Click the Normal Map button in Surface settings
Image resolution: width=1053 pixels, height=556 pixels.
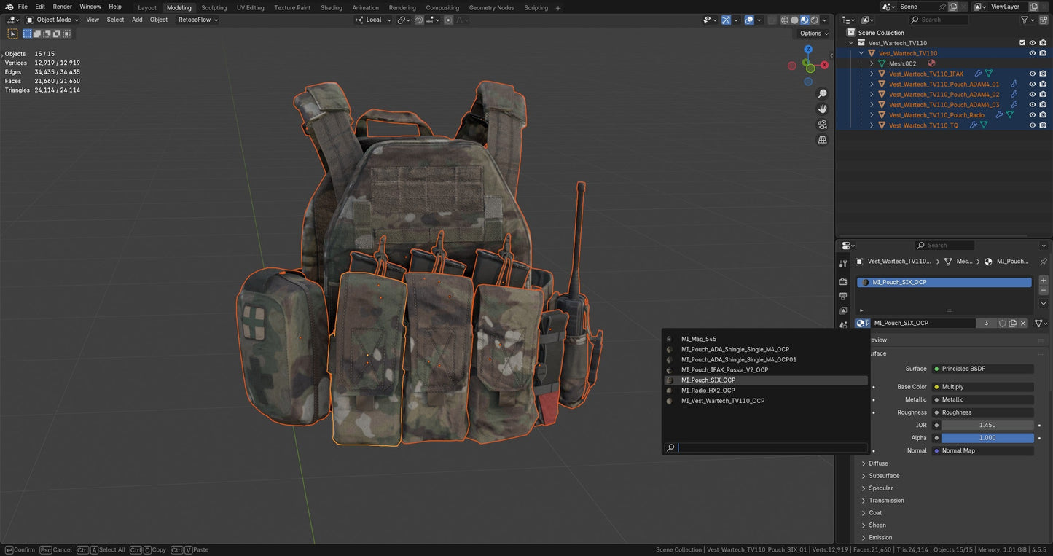click(x=982, y=450)
